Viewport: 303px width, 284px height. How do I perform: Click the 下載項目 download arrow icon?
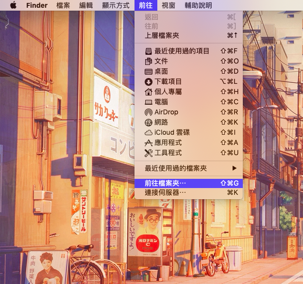coord(149,81)
